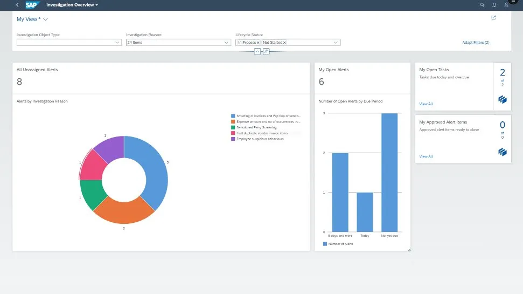This screenshot has width=523, height=294.
Task: Expand the Lifecycle Status dropdown
Action: pos(336,42)
